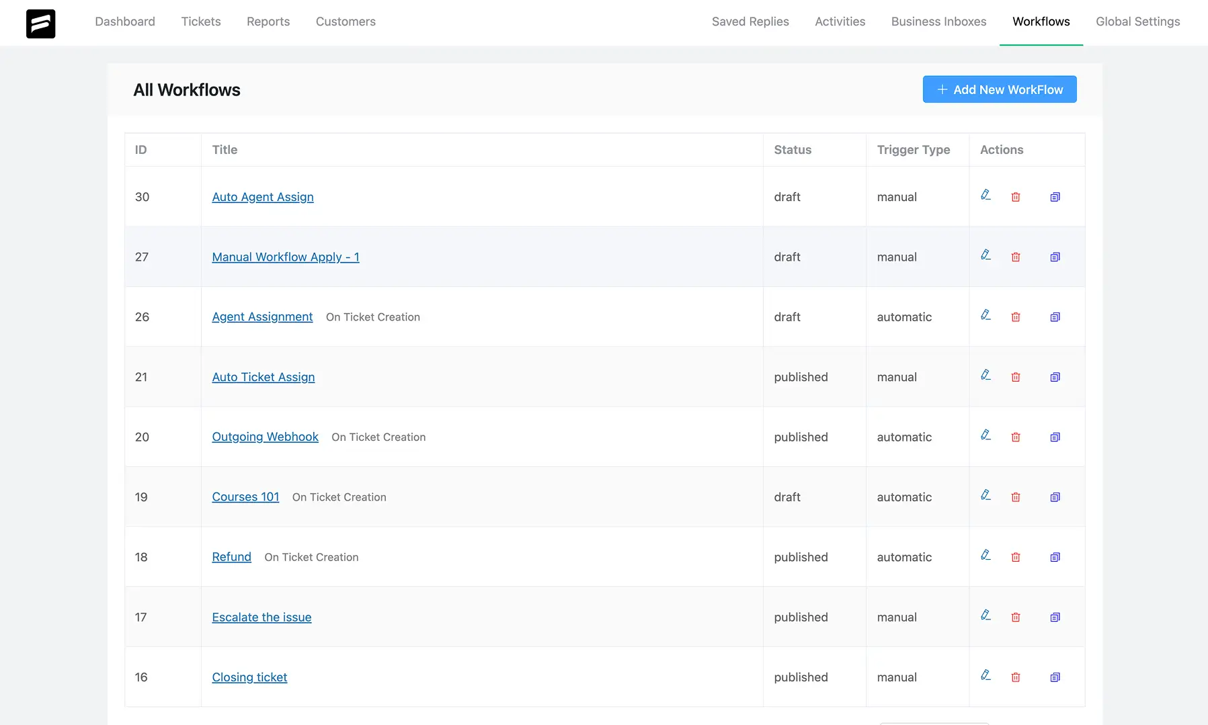1208x725 pixels.
Task: Open the Reports section
Action: click(268, 22)
